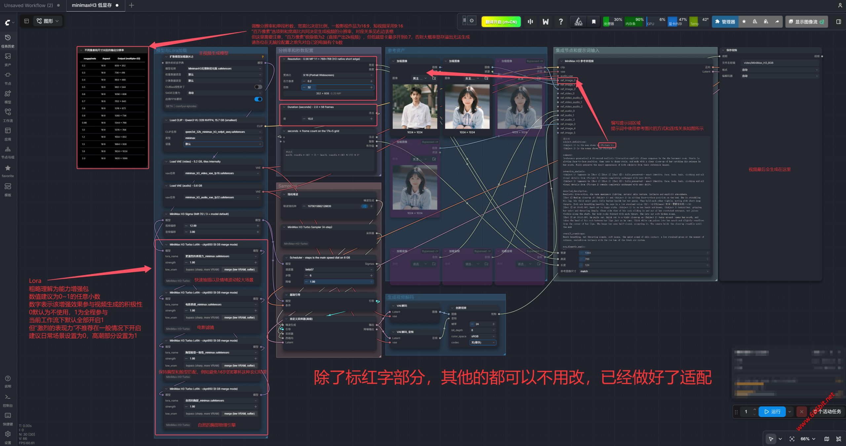The image size is (846, 446).
Task: Open the ComfyUI logo main menu
Action: (x=9, y=22)
